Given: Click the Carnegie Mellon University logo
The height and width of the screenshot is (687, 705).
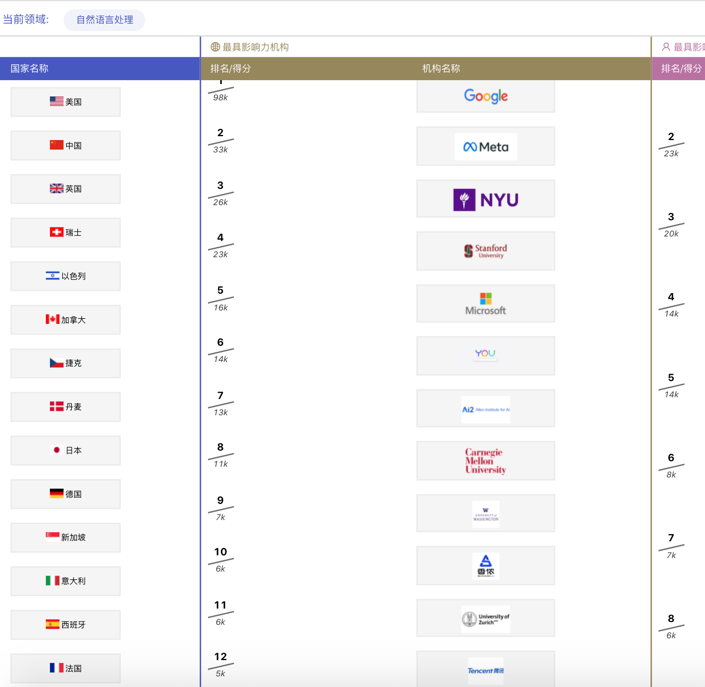Looking at the screenshot, I should tap(485, 461).
